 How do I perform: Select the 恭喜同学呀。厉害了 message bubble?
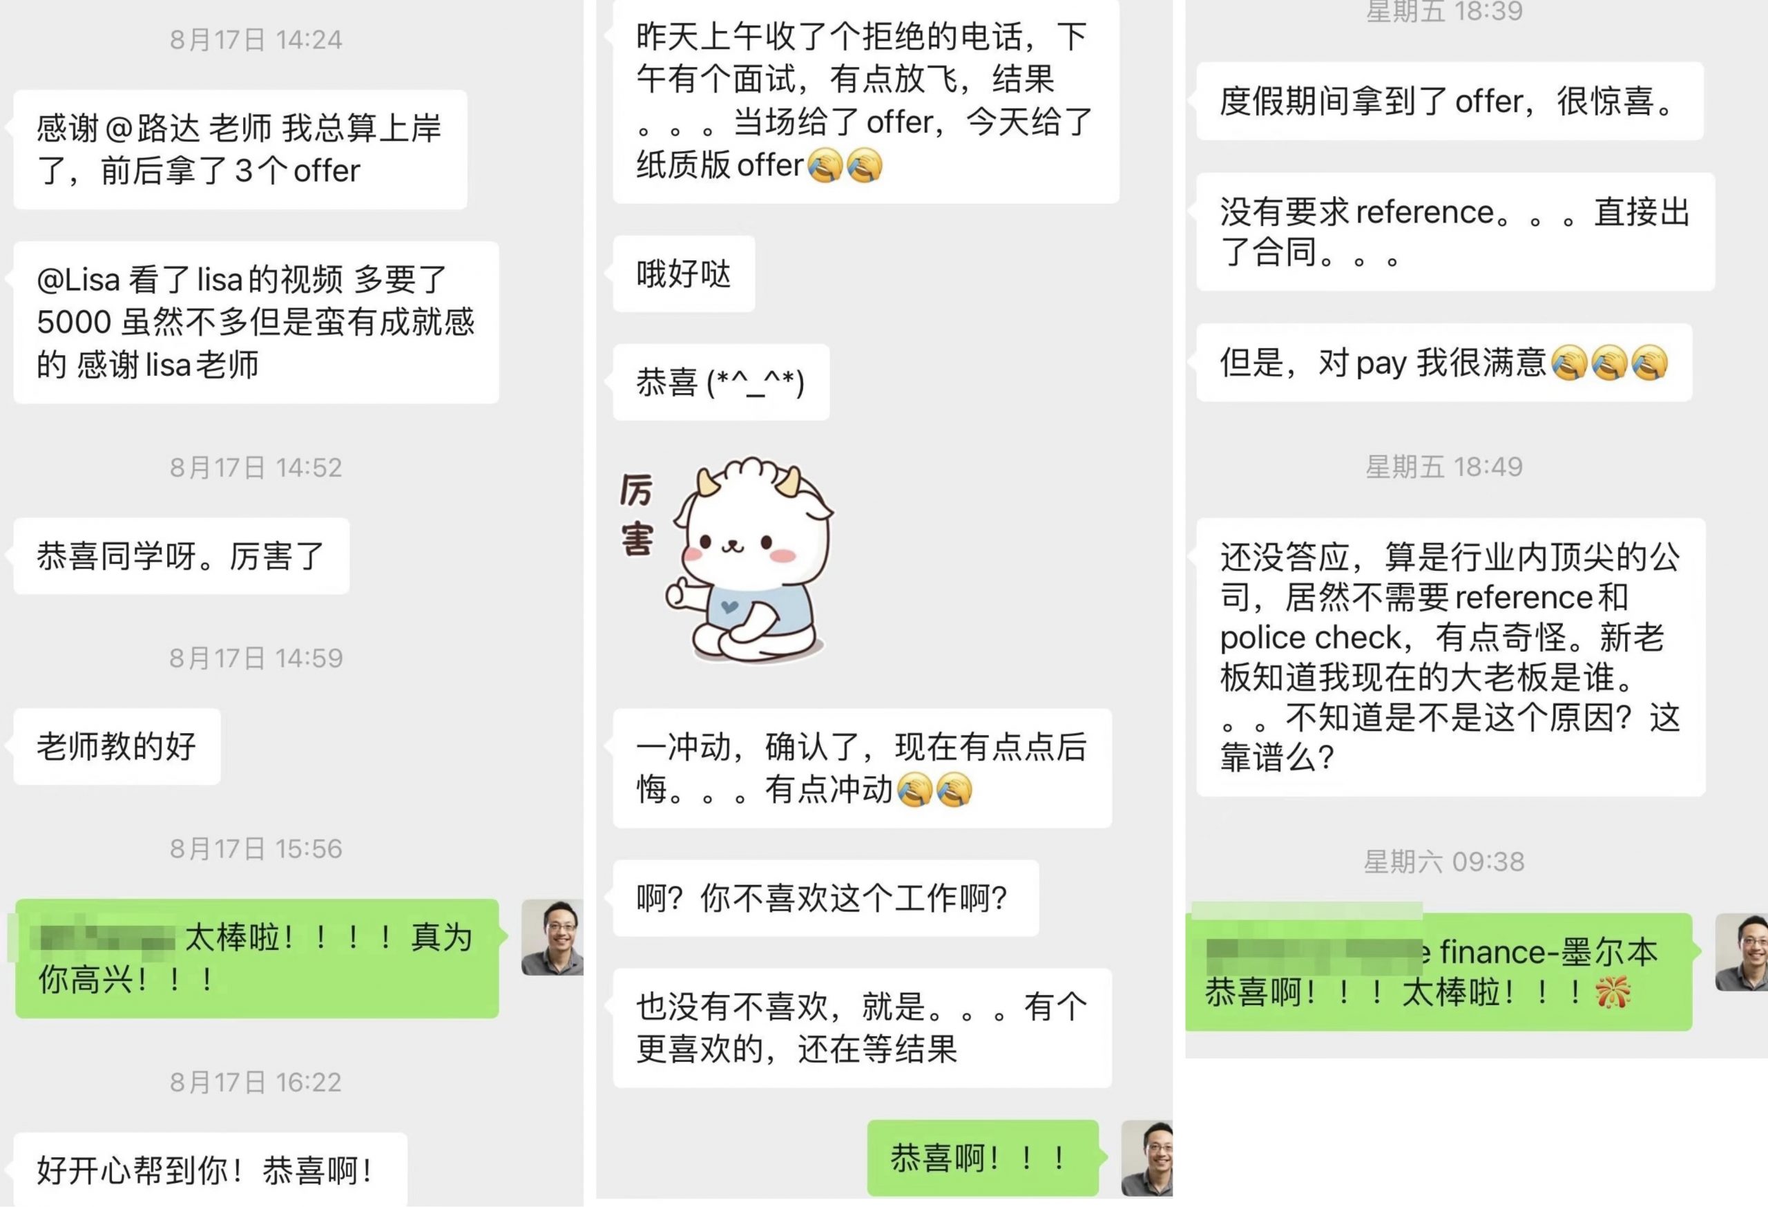coord(181,556)
